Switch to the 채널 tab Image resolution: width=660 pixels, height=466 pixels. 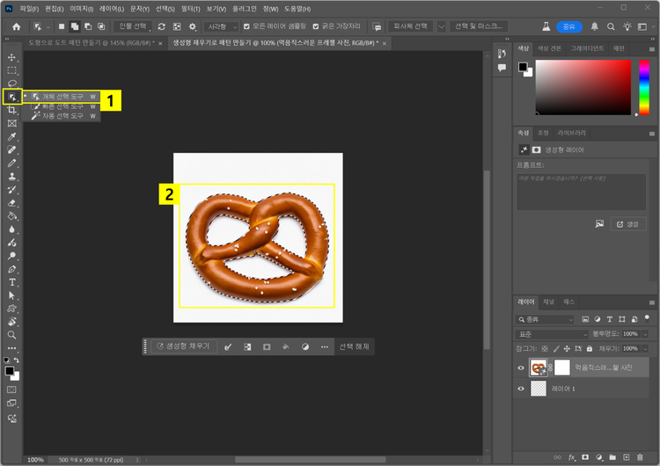coord(548,302)
